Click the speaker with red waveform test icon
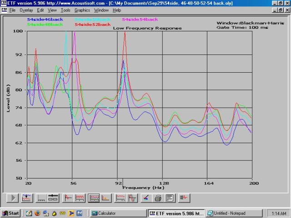This screenshot has height=218, width=291. tap(184, 198)
